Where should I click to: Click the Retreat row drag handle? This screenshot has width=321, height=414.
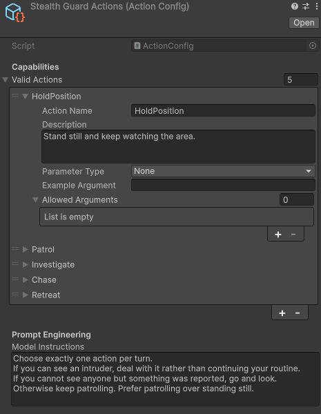(15, 294)
